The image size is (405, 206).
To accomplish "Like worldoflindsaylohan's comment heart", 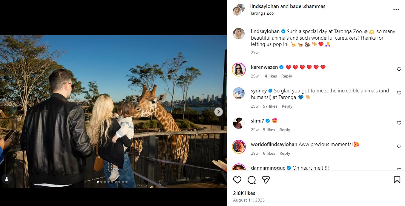I will tap(399, 146).
